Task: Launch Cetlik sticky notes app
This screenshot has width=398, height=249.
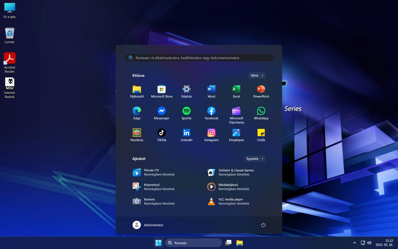Action: tap(261, 135)
